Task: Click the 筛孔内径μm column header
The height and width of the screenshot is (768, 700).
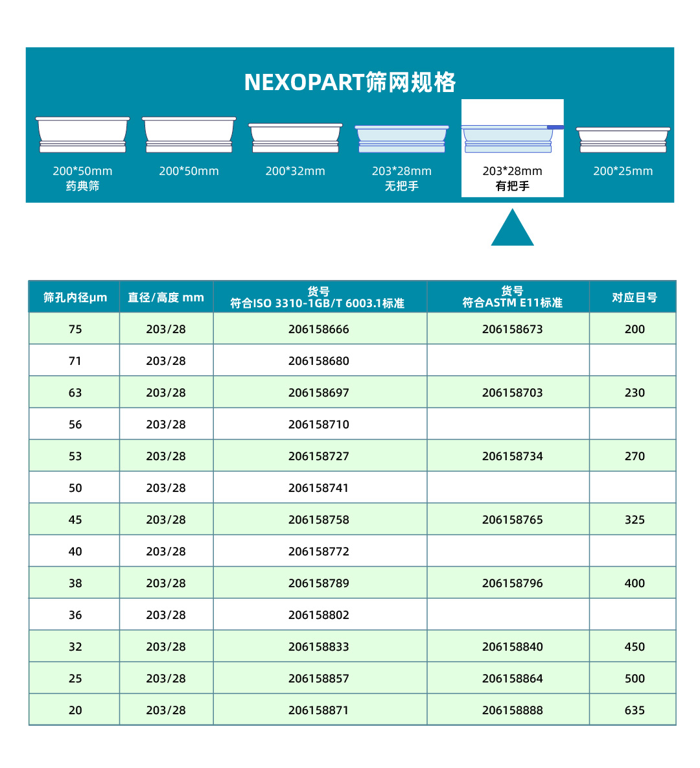Action: tap(75, 297)
